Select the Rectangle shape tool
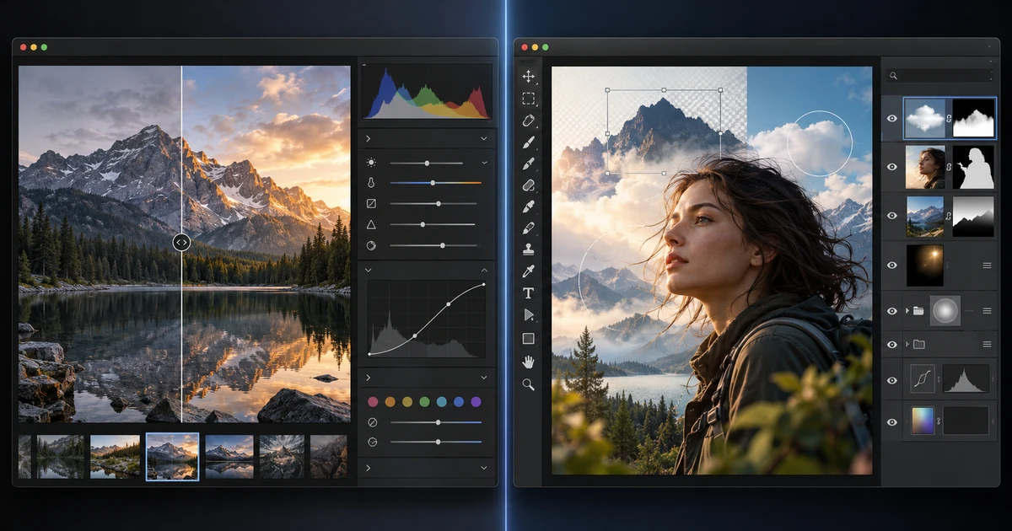The width and height of the screenshot is (1012, 531). tap(529, 339)
